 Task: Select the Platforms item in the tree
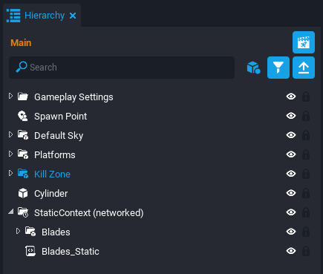point(55,155)
